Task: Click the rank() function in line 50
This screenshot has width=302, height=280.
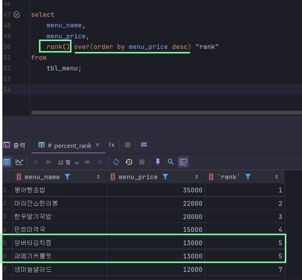Action: pyautogui.click(x=58, y=47)
